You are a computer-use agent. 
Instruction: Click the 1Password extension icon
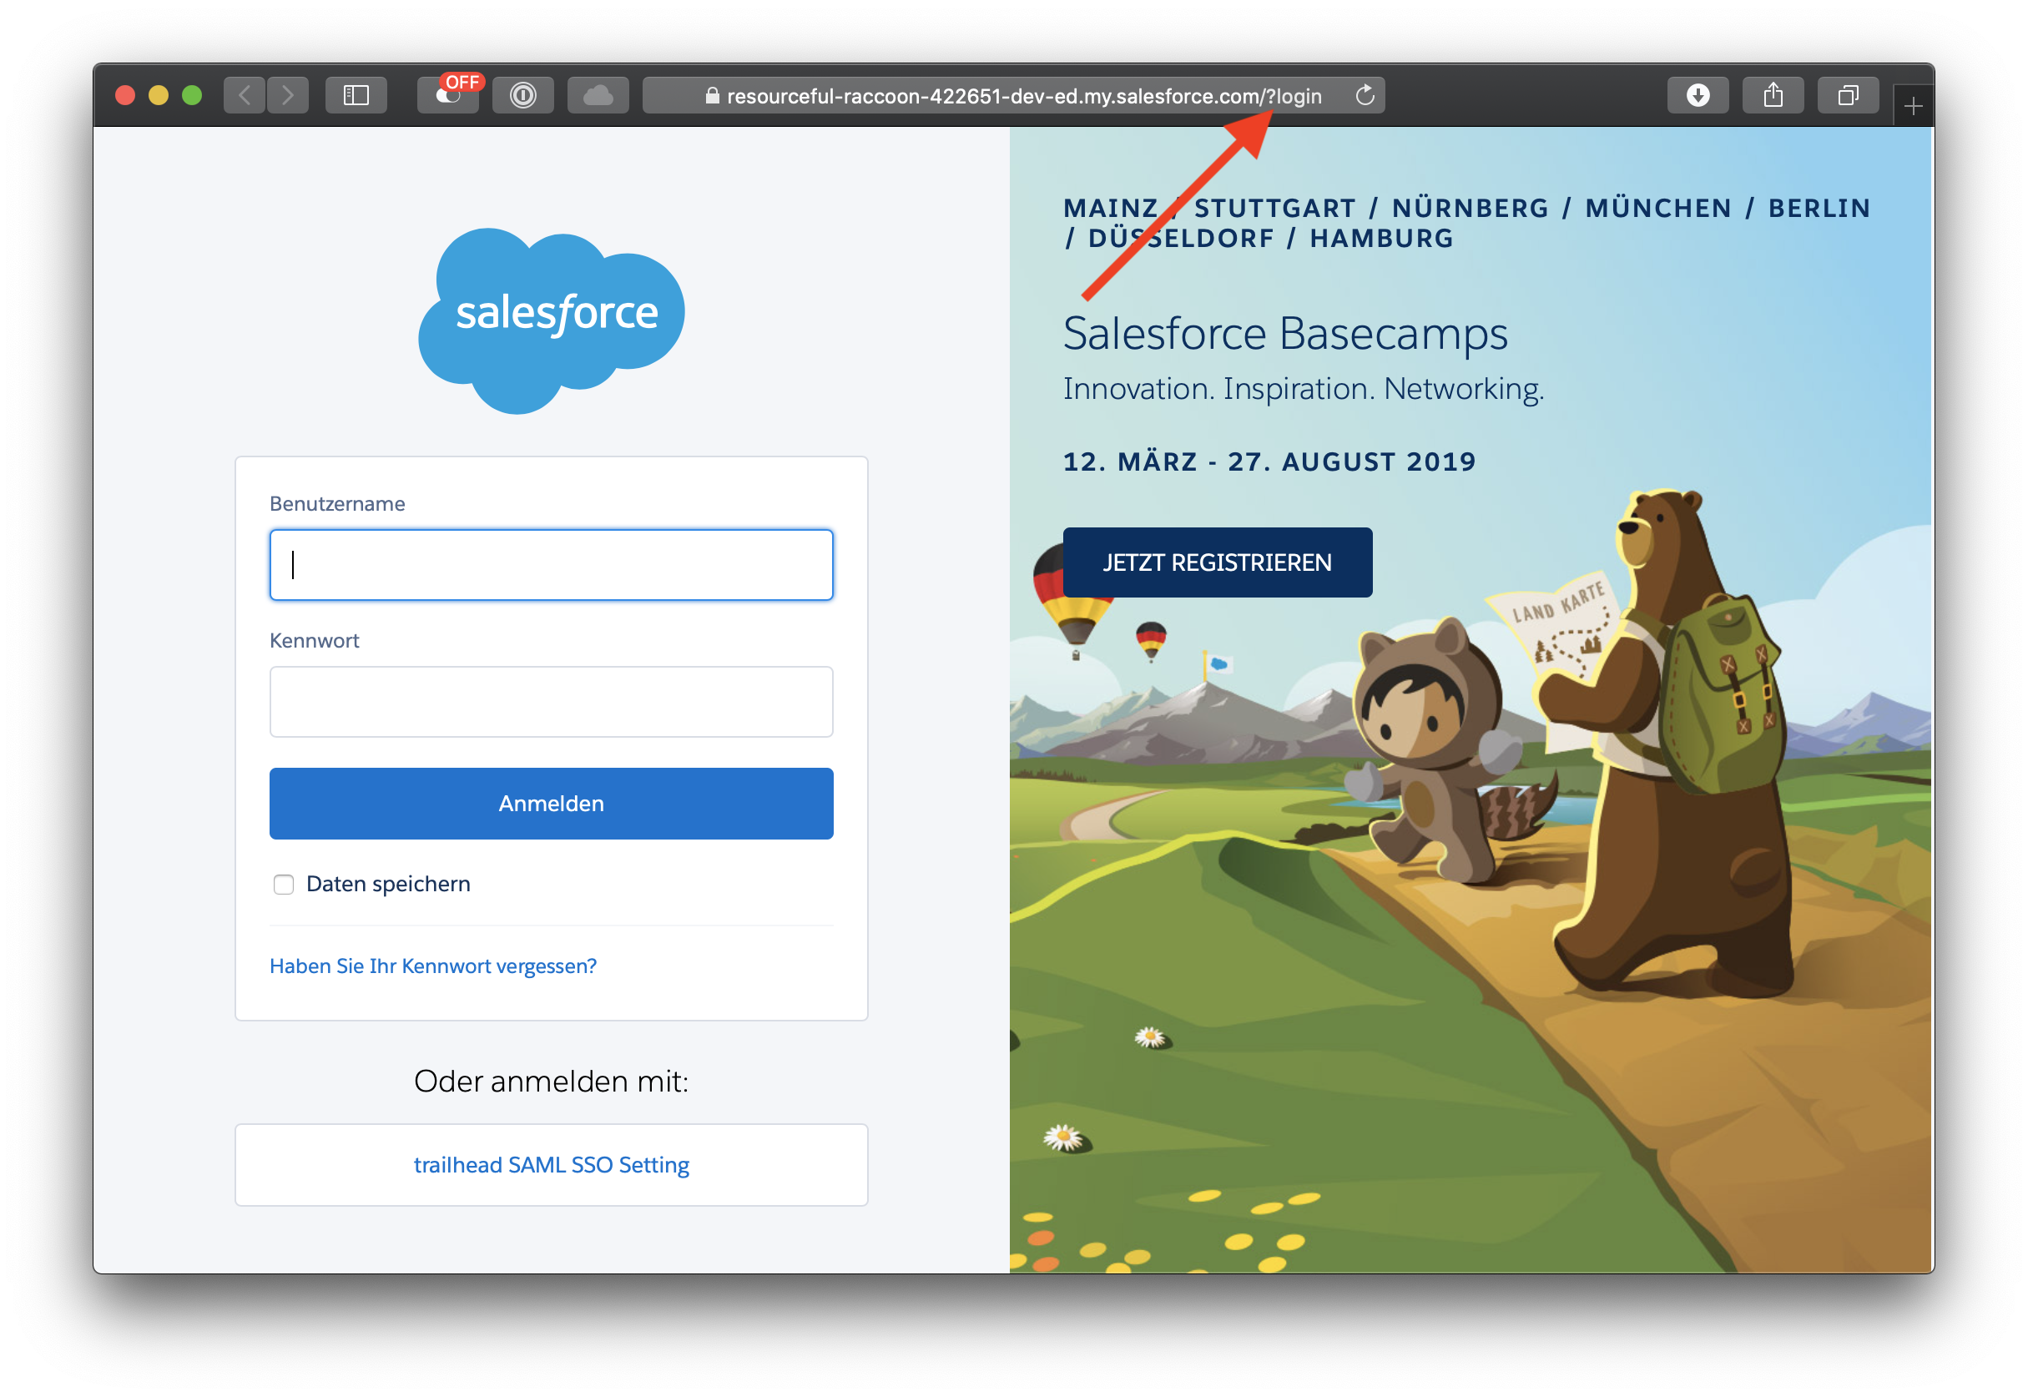[x=522, y=95]
